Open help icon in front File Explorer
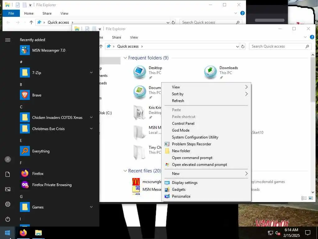Screen dimensions: 318x239 click(312, 37)
